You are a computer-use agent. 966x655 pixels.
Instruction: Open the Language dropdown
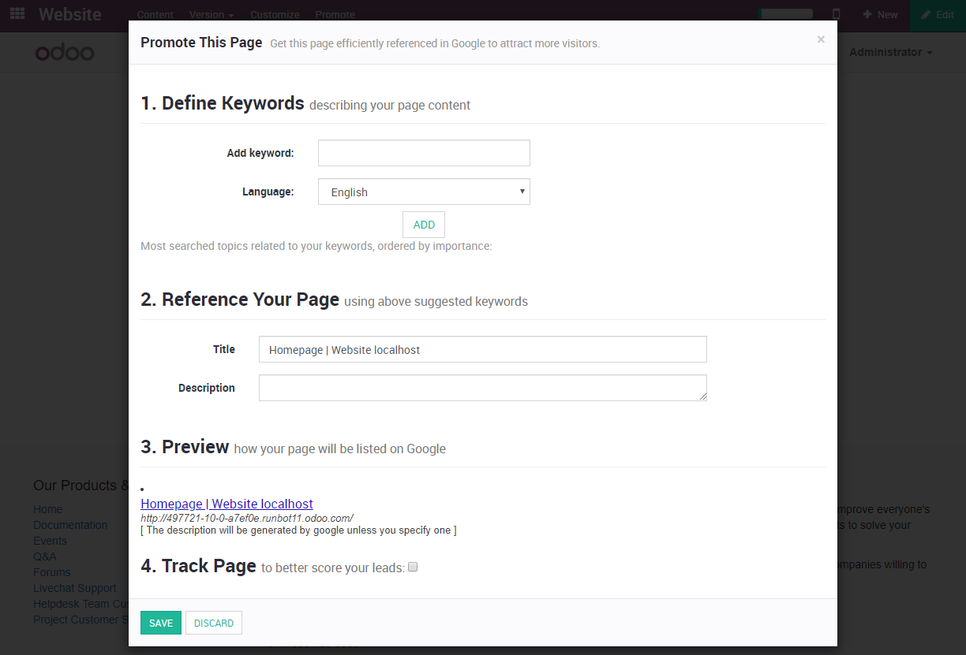[424, 192]
